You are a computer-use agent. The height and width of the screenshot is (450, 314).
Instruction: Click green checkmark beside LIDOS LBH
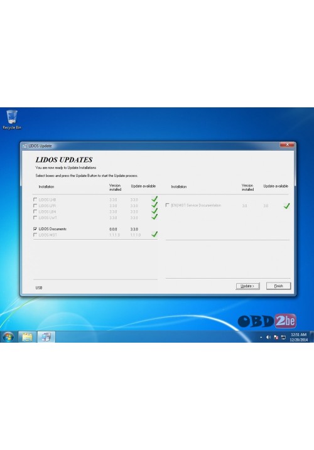(x=154, y=211)
